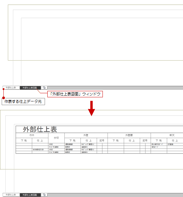Click the window-arrange icon beside the upper tabs
183x197 pixels.
click(44, 88)
